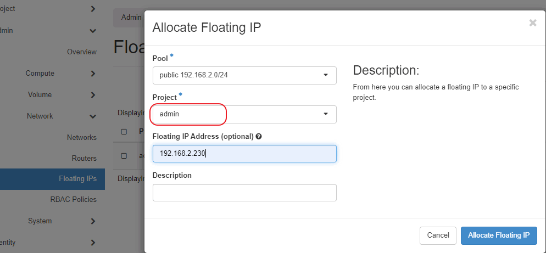Click the Admin breadcrumb tab
Image resolution: width=546 pixels, height=253 pixels.
[131, 18]
